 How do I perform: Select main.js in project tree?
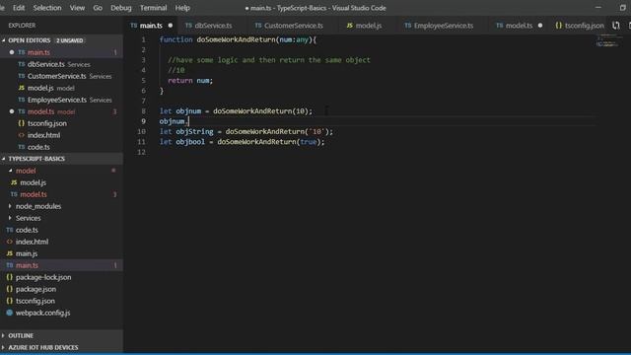tap(61, 253)
